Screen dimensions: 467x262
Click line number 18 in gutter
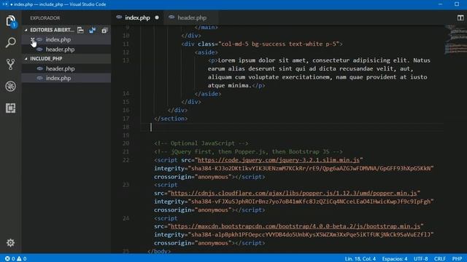click(126, 127)
